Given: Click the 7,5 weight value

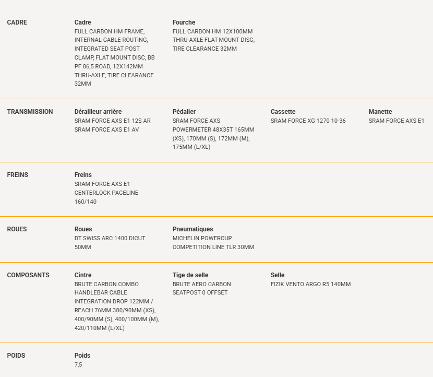Looking at the screenshot, I should 78,364.
